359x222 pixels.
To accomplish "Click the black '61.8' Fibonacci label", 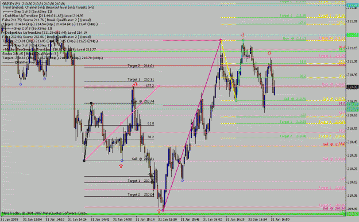I will (x=150, y=123).
